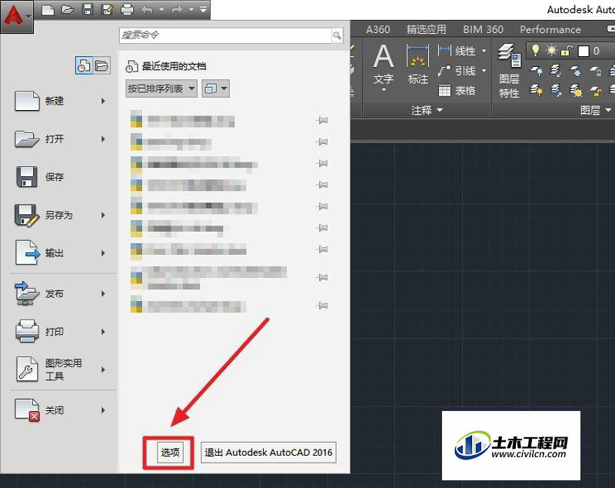
Task: Click 退出 Autodesk AutoCAD 2016 button
Action: pyautogui.click(x=268, y=453)
